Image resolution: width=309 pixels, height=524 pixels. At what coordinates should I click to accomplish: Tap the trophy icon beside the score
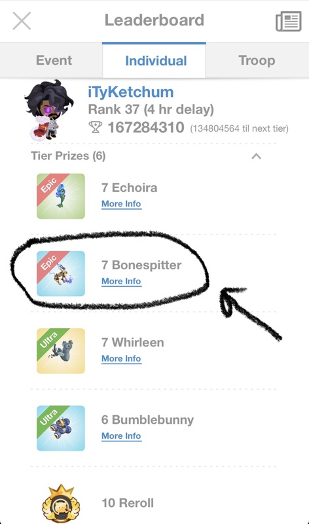95,127
